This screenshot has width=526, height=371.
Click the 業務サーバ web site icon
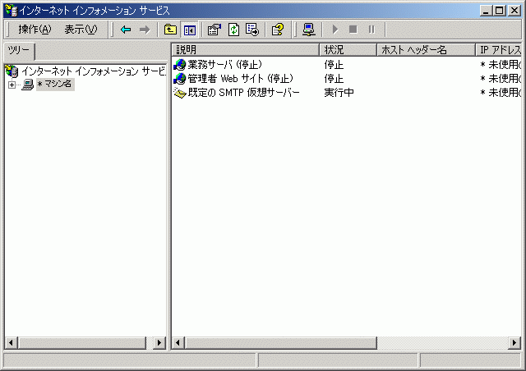tap(180, 65)
